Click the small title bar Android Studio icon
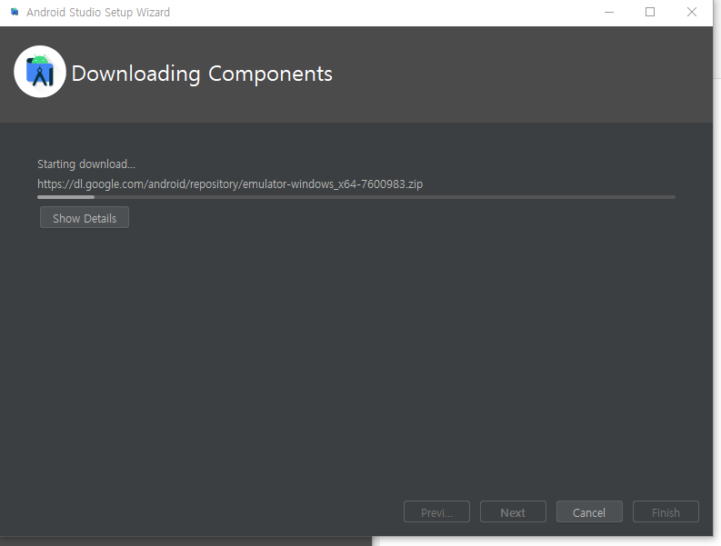Image resolution: width=721 pixels, height=546 pixels. pos(15,12)
